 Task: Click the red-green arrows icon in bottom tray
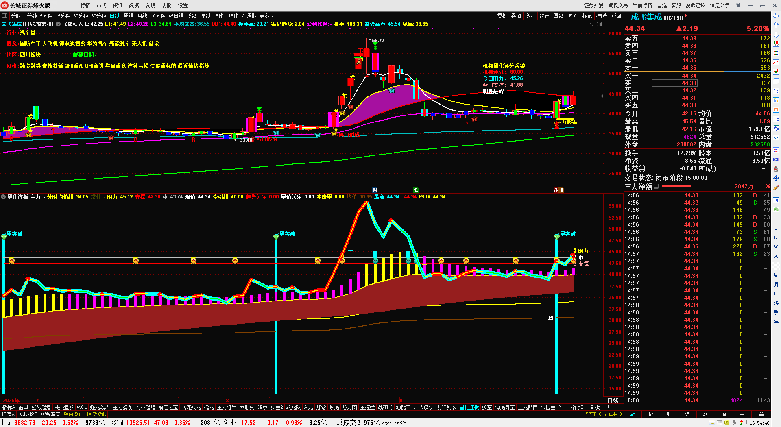(x=741, y=423)
